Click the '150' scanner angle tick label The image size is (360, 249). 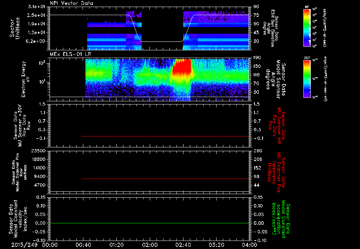[x=257, y=66]
